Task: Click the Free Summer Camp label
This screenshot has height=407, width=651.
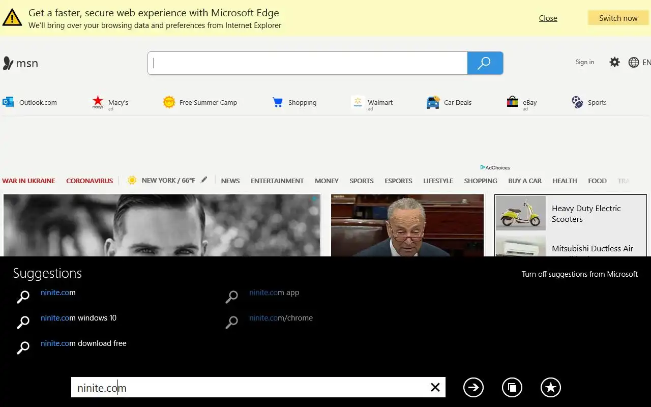Action: tap(208, 102)
